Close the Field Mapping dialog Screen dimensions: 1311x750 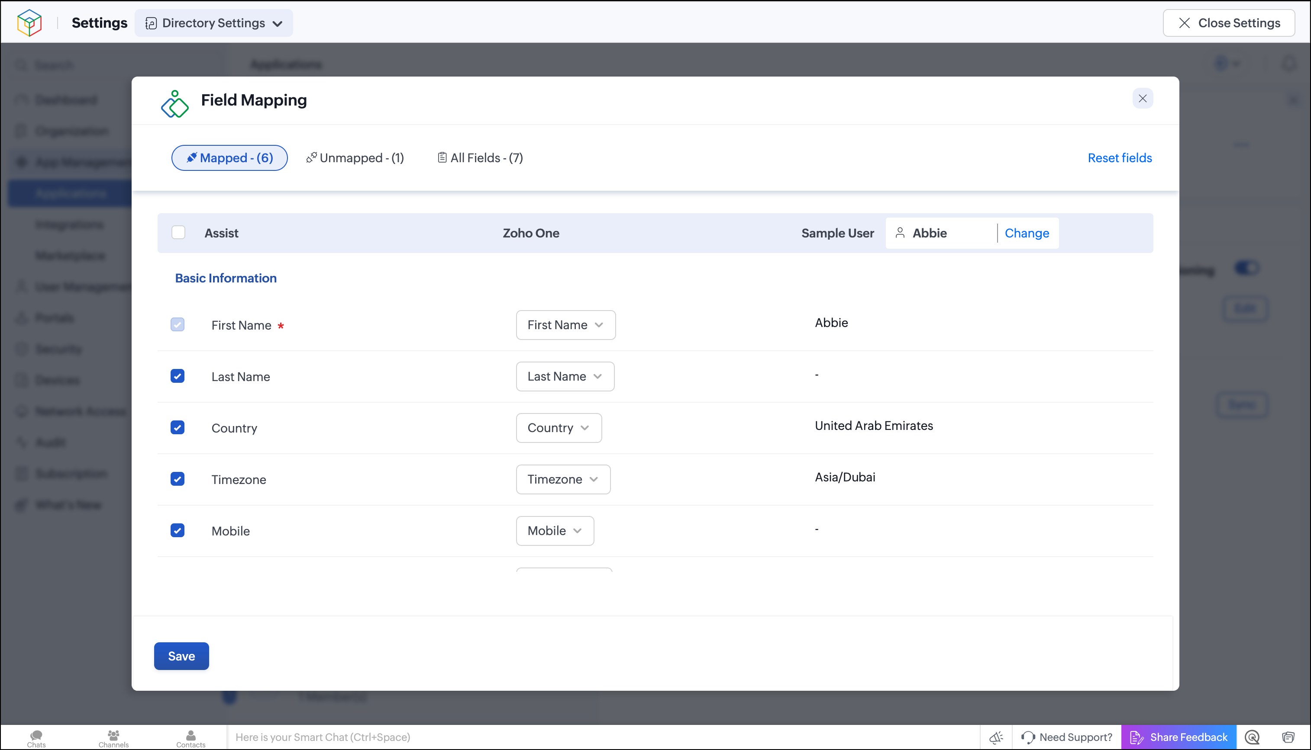1143,98
